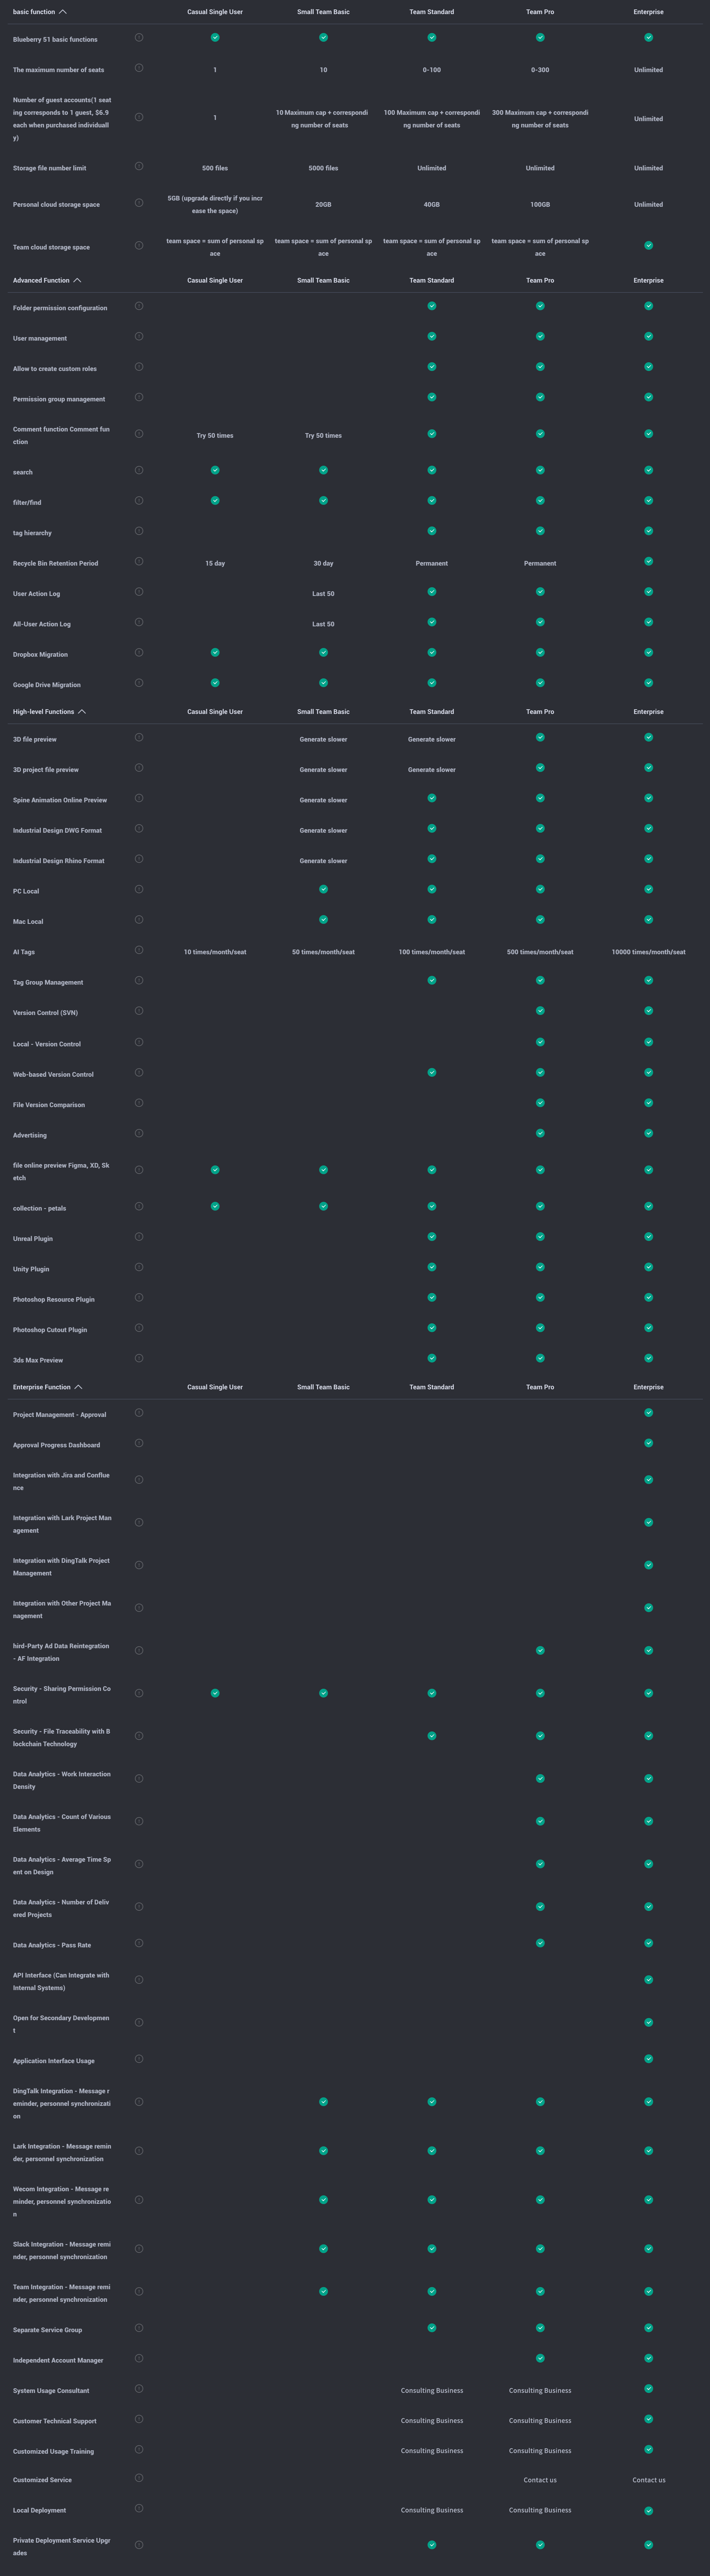Click info icon for Local Deployment row
This screenshot has width=710, height=2576.
coord(139,2508)
